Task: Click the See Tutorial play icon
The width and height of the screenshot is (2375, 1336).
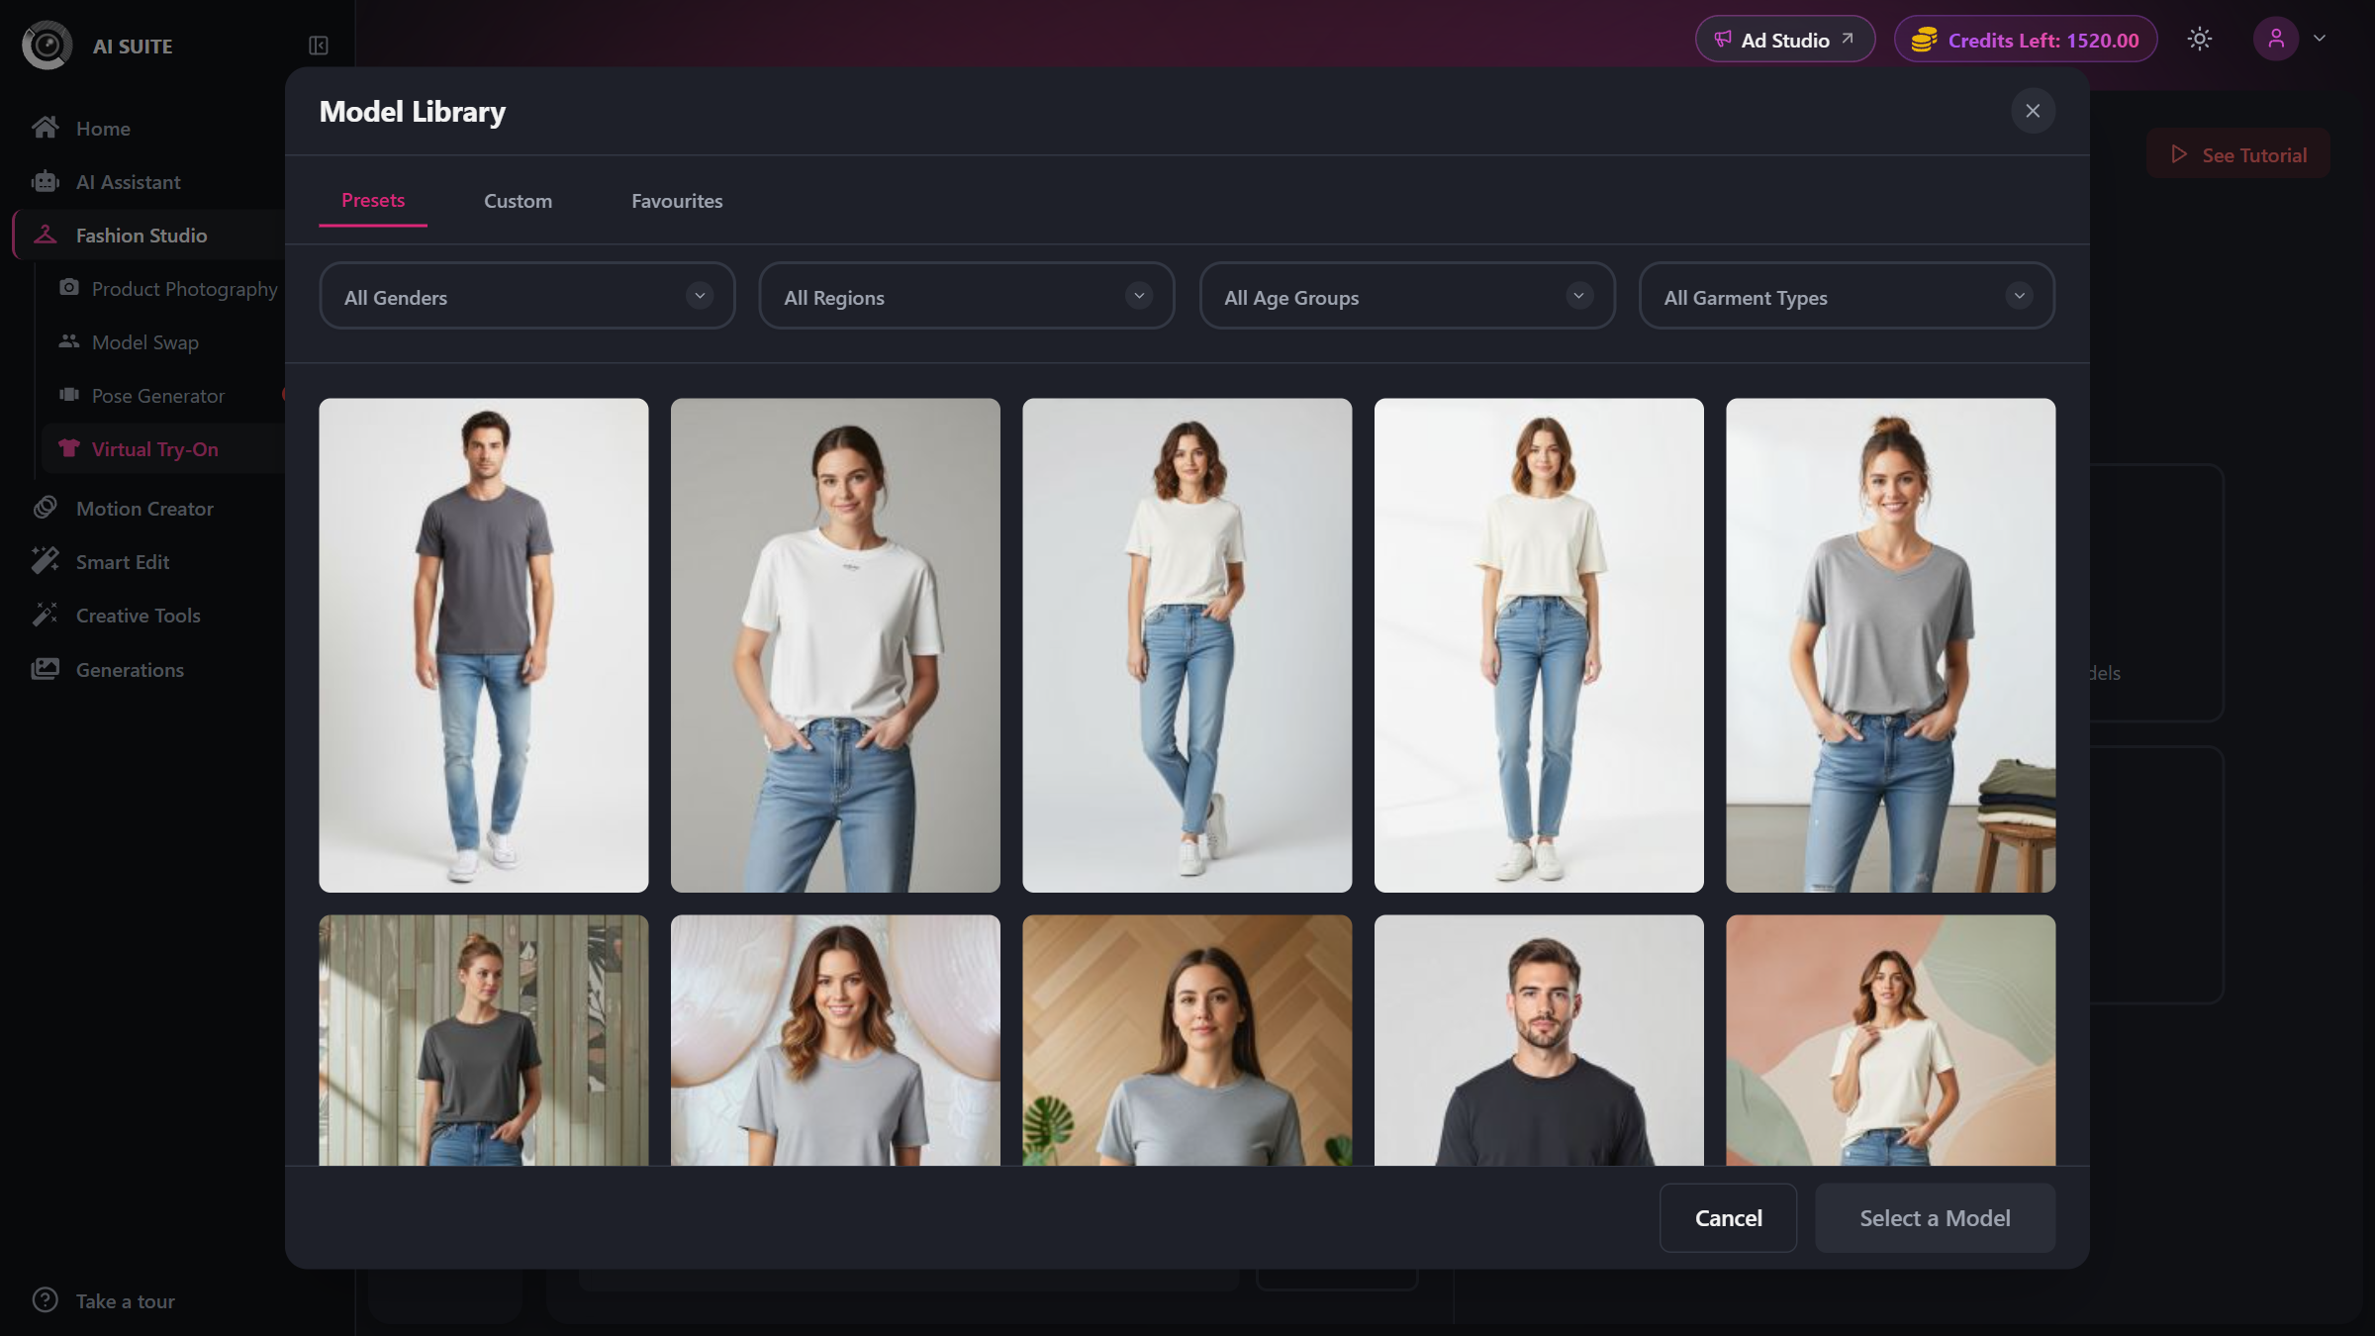Action: pos(2179,154)
